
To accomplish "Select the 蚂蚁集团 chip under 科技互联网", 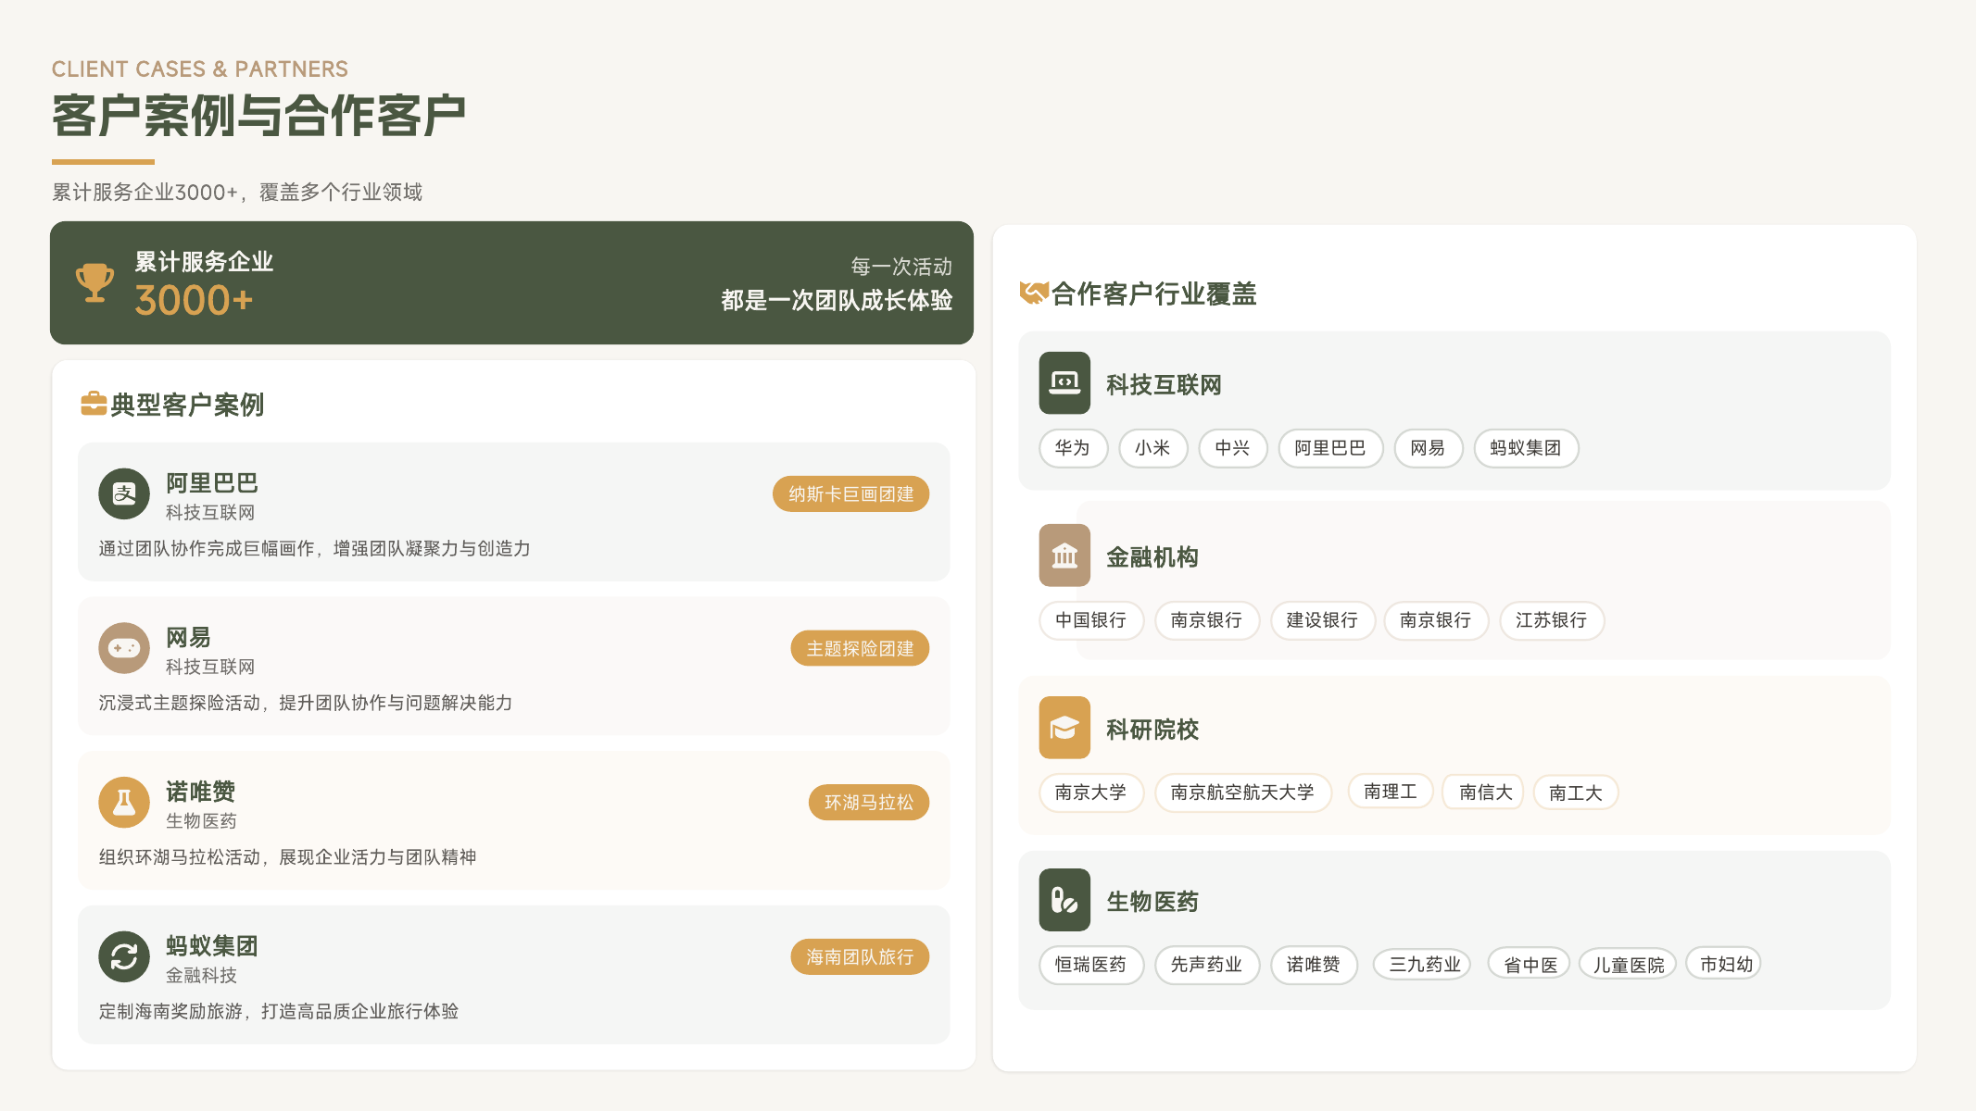I will point(1526,448).
